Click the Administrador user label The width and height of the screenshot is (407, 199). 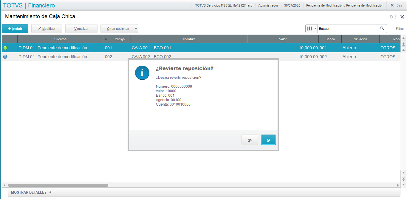tap(268, 5)
